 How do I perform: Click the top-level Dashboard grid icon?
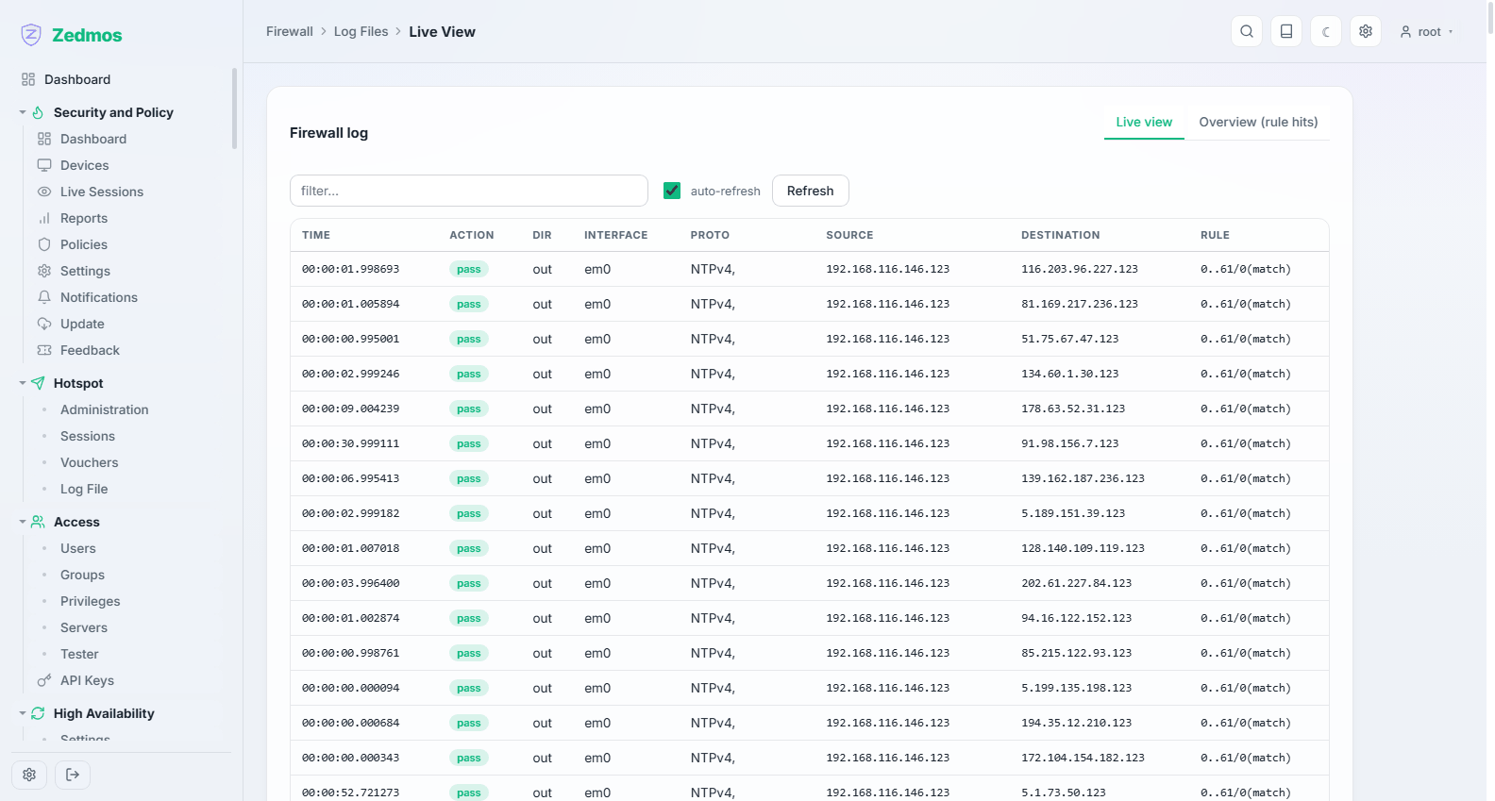28,79
